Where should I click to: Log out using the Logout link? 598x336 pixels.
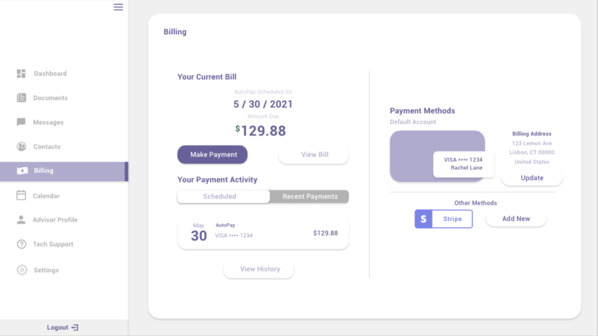pos(62,327)
